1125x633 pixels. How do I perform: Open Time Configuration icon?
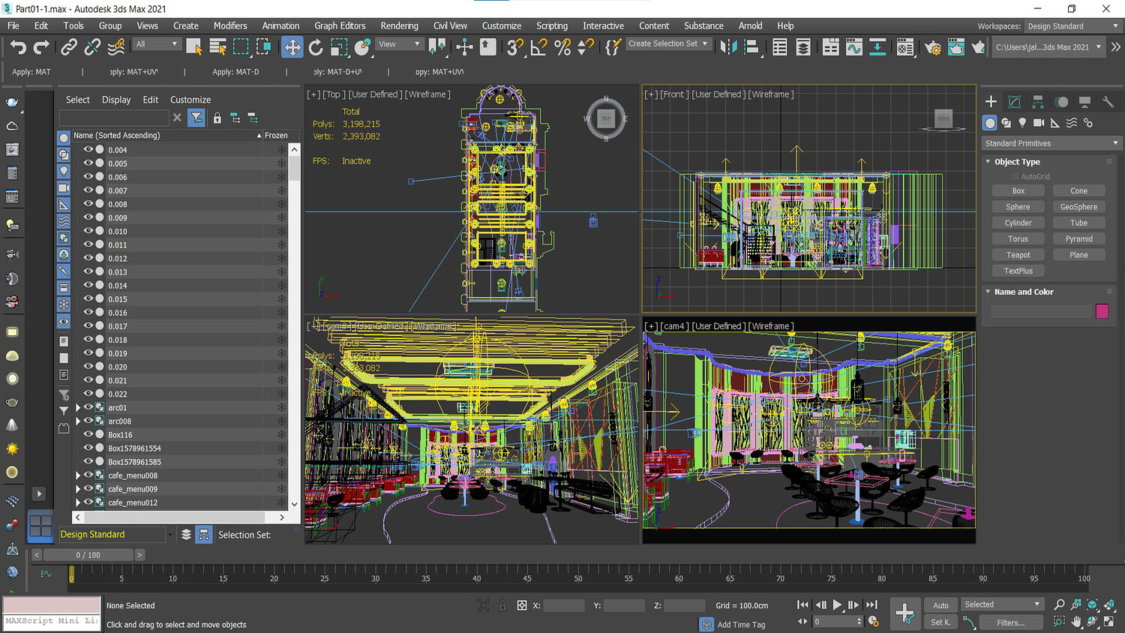click(873, 622)
